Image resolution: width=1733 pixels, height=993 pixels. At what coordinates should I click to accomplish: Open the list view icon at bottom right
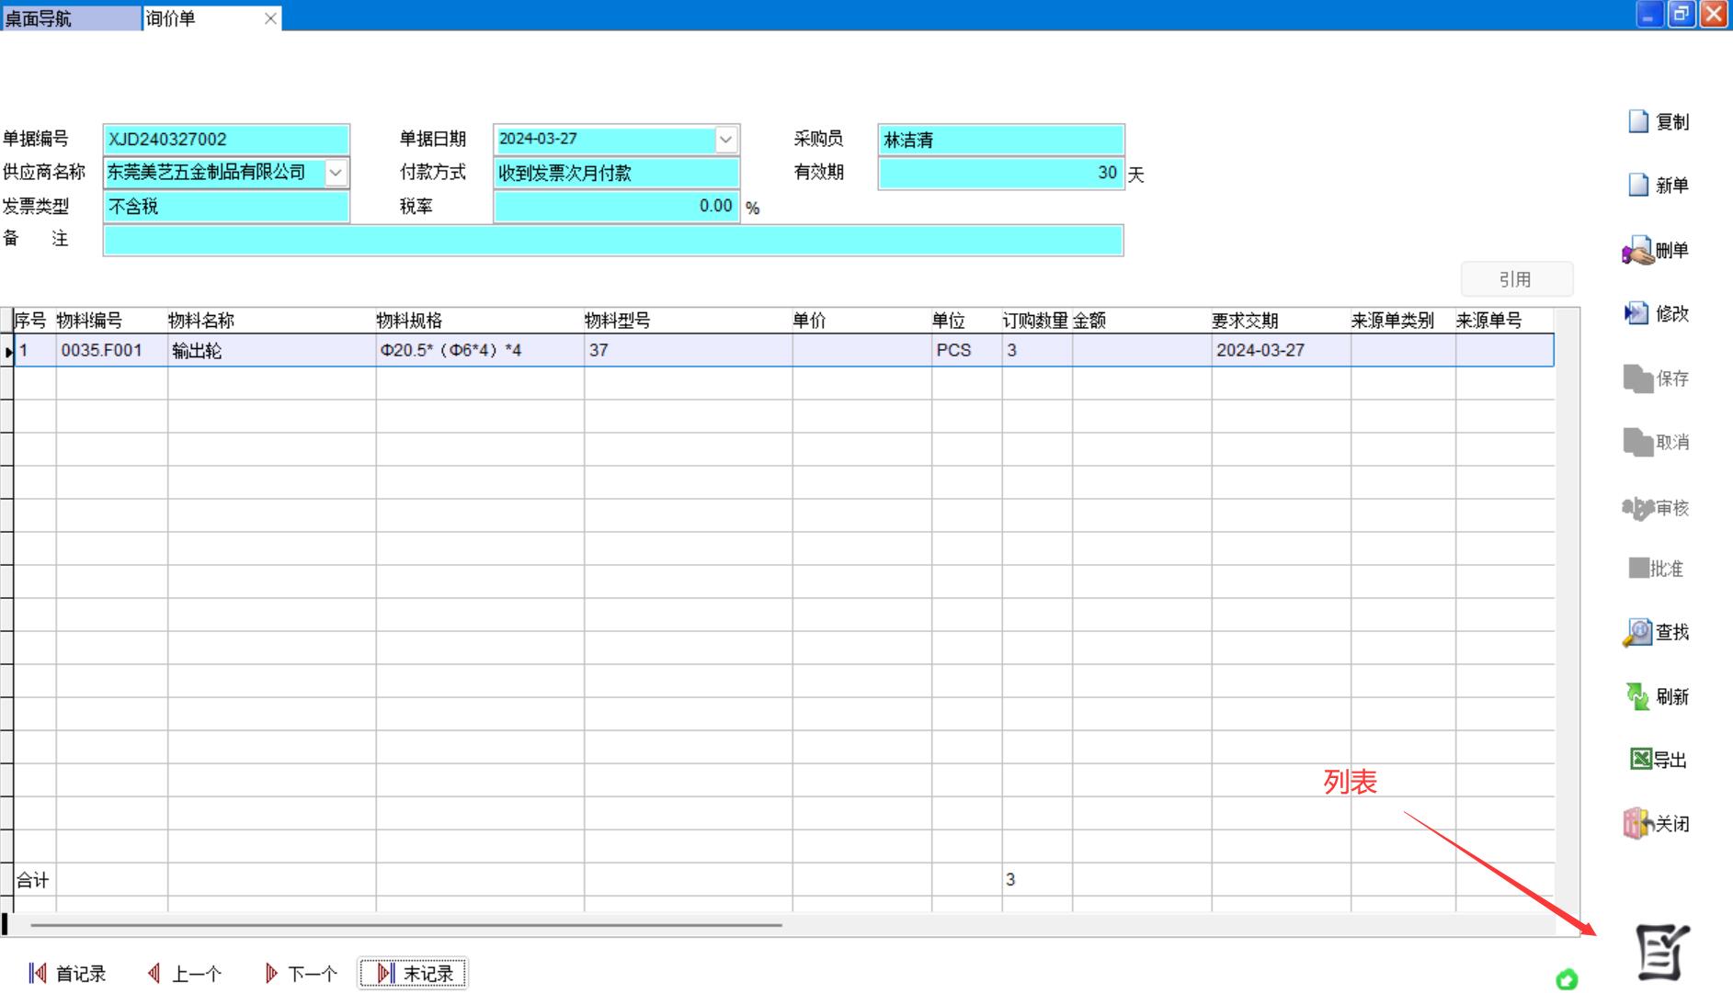pyautogui.click(x=1661, y=953)
